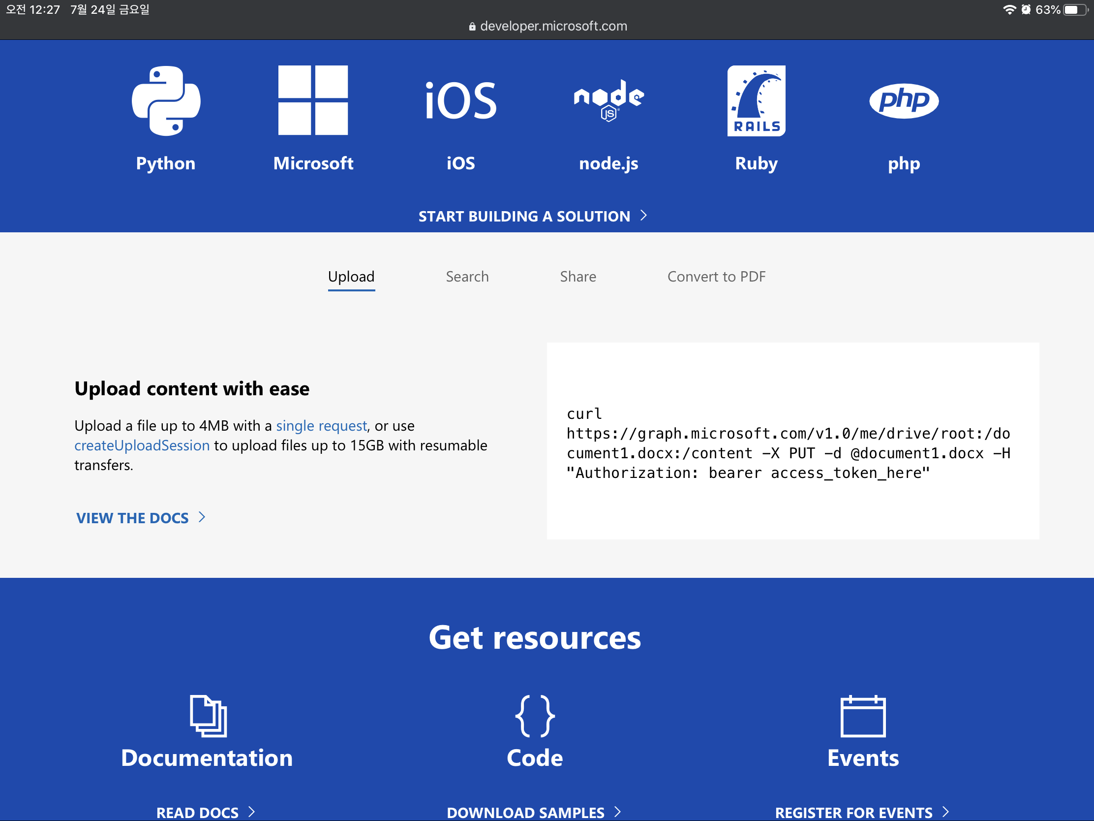
Task: Click the Ruby text label
Action: (756, 163)
